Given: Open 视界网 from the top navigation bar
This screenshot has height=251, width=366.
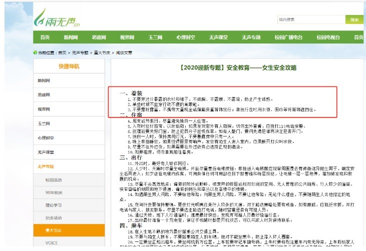Looking at the screenshot, I should coord(127,37).
